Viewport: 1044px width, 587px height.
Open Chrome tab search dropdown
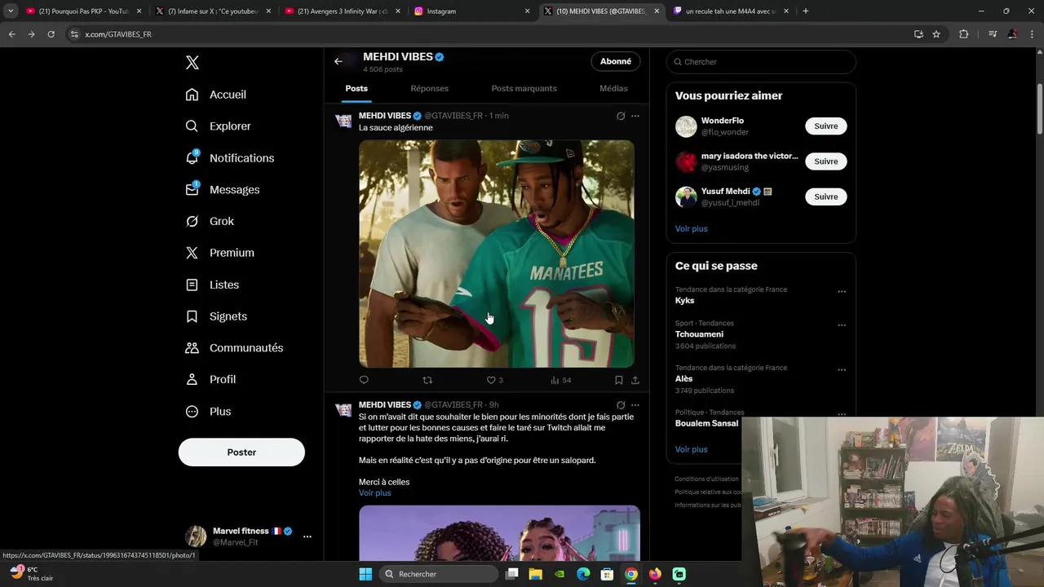click(11, 11)
